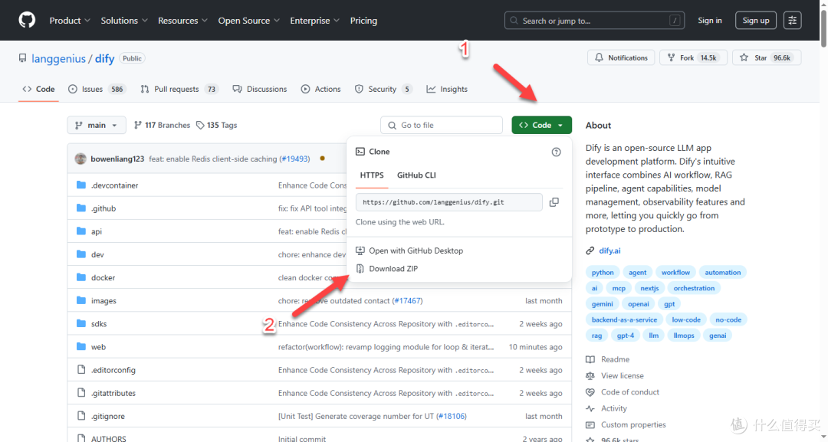The image size is (828, 442).
Task: Open the Enterprise menu
Action: click(315, 21)
